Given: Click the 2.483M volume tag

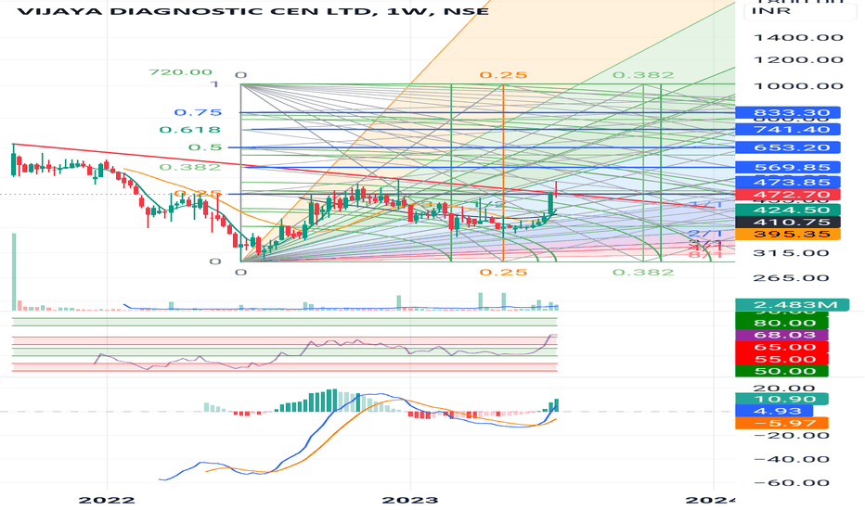Looking at the screenshot, I should (793, 305).
